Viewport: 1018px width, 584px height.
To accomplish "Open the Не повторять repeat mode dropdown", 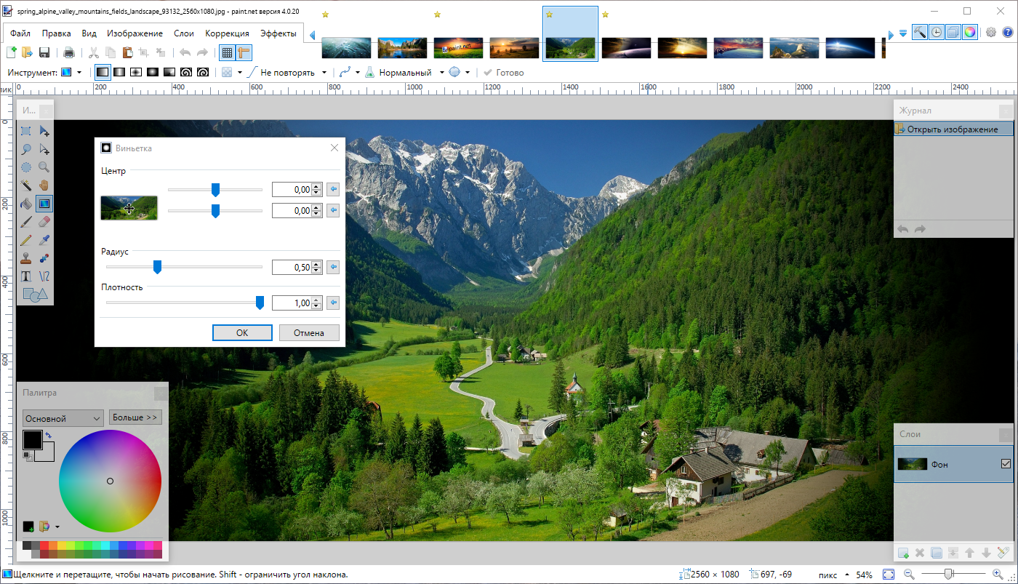I will [x=324, y=73].
